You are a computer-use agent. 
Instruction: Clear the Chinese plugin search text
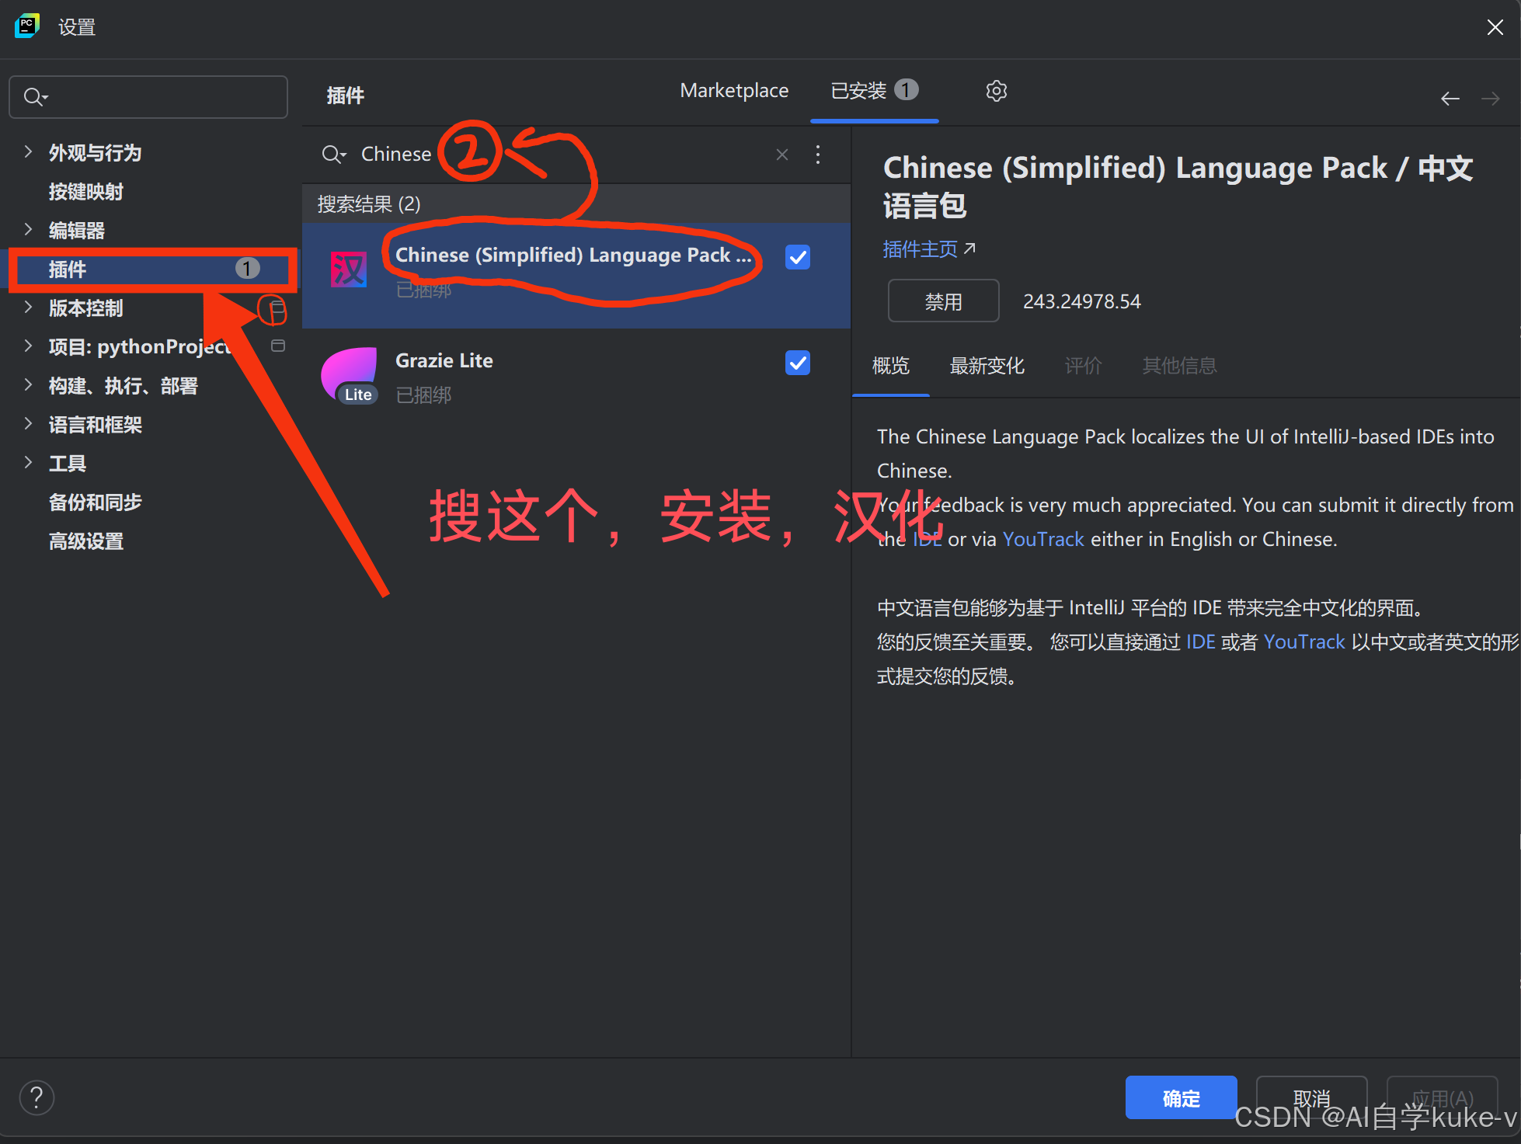coord(781,155)
